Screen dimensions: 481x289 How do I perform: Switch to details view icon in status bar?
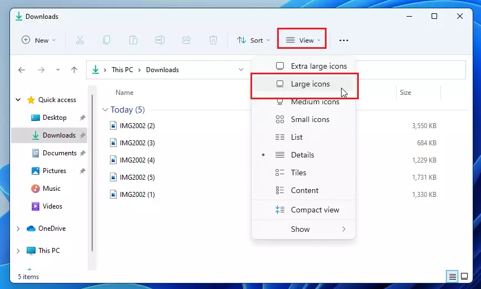click(452, 276)
